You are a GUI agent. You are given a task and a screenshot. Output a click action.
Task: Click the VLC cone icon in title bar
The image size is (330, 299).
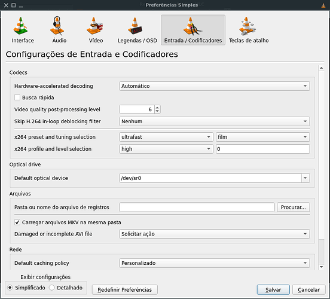coord(323,5)
